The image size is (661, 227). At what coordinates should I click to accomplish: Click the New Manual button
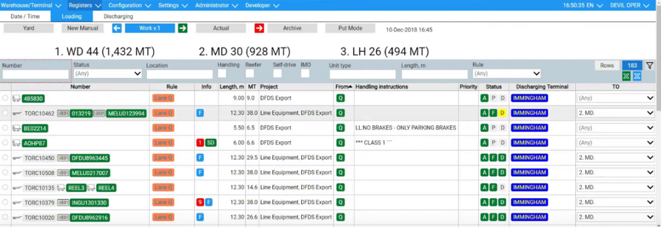pos(83,28)
